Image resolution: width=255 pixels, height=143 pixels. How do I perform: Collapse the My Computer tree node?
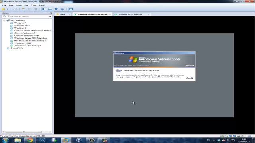point(4,21)
